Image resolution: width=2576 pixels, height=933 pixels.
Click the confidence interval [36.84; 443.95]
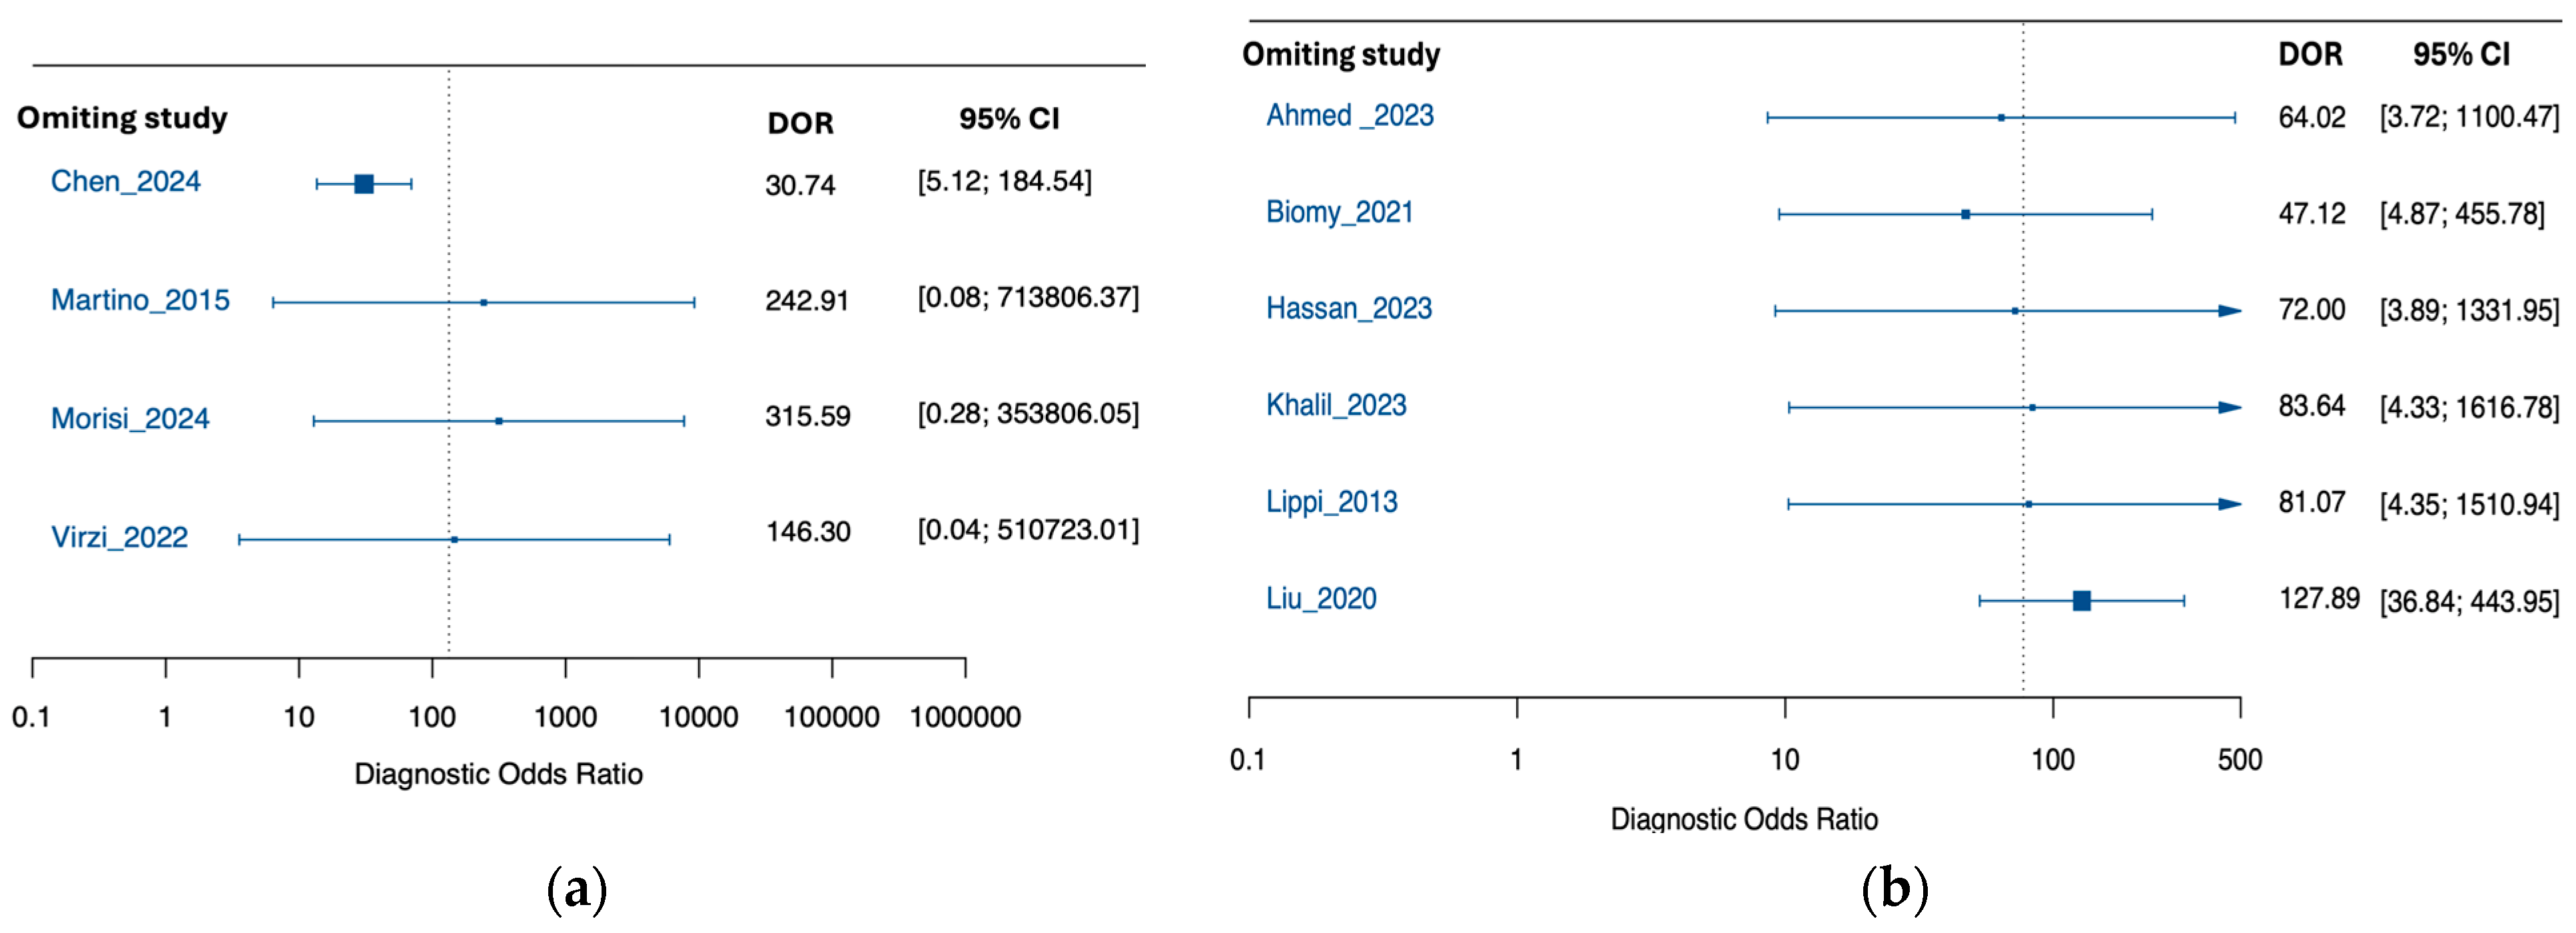[x=2469, y=602]
